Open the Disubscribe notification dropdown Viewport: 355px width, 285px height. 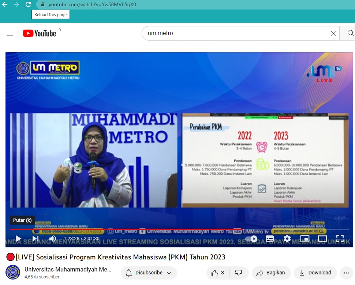(x=149, y=273)
